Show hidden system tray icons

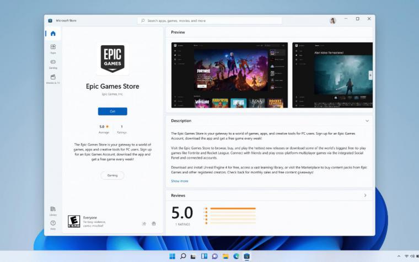pos(399,256)
